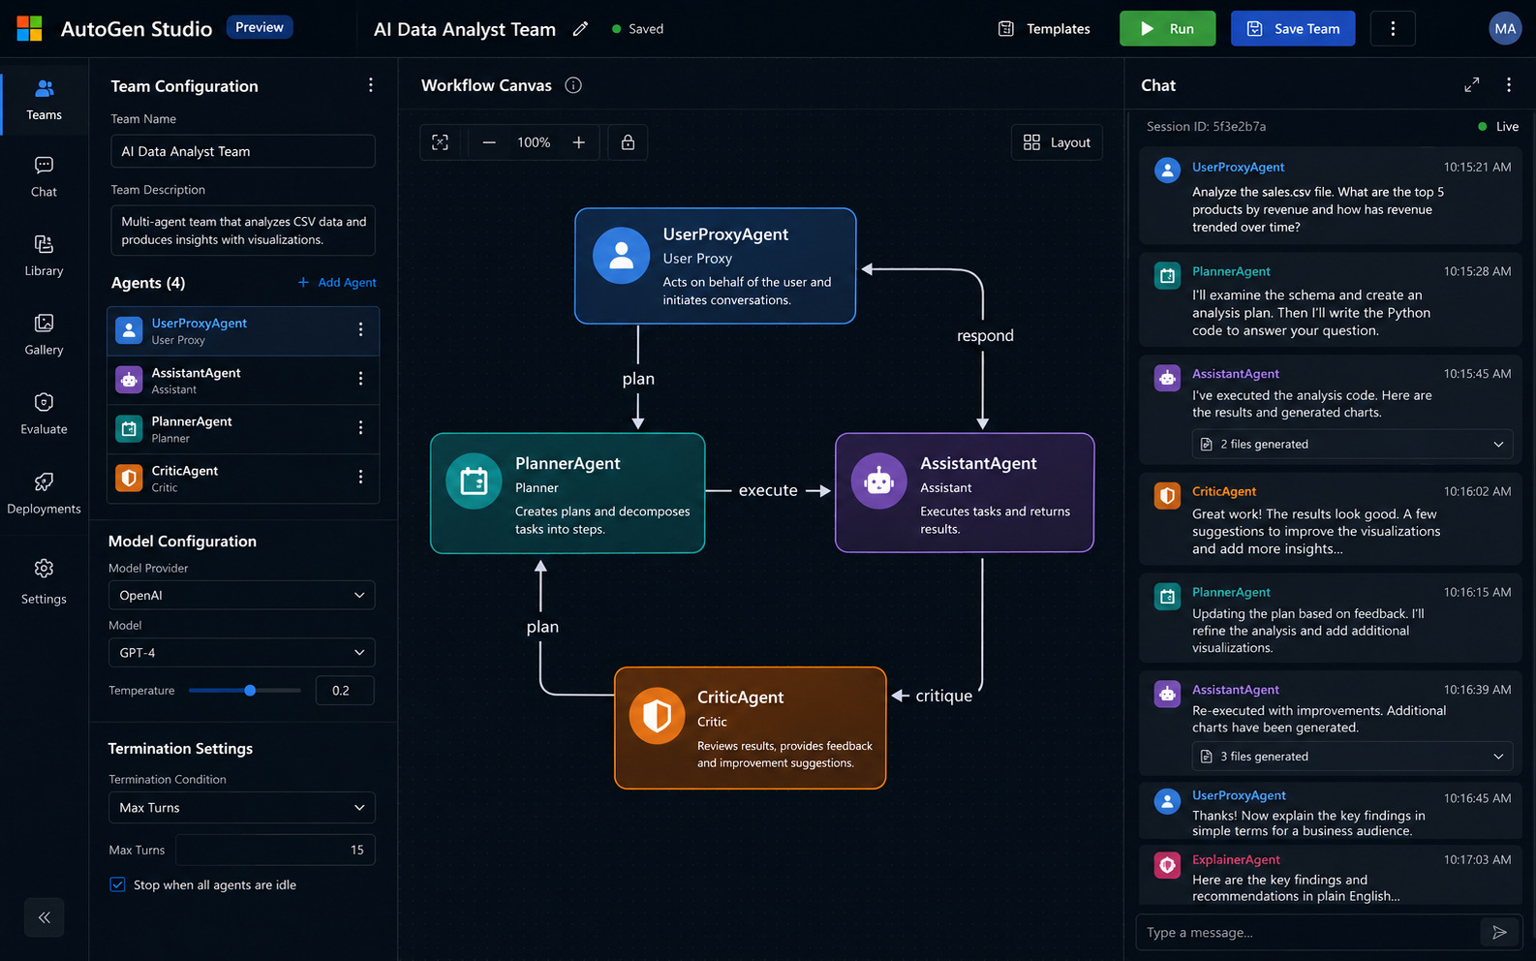Click the Session ID 5f3e2b7a text

click(x=1206, y=126)
